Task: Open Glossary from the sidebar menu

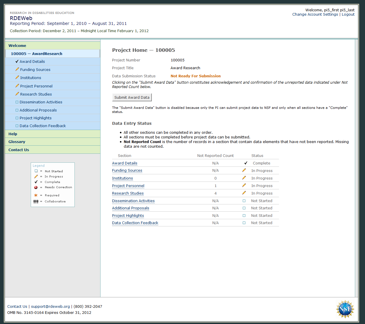Action: pos(17,142)
